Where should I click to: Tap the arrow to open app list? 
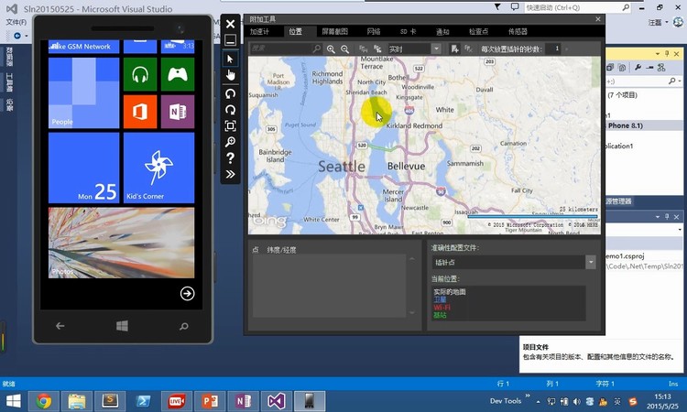point(187,293)
